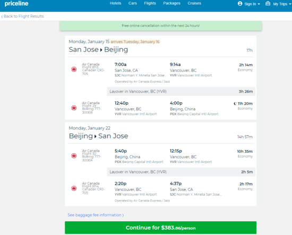Screen dimensions: 292x235
Task: Open See baggage fee information link
Action: pyautogui.click(x=96, y=215)
